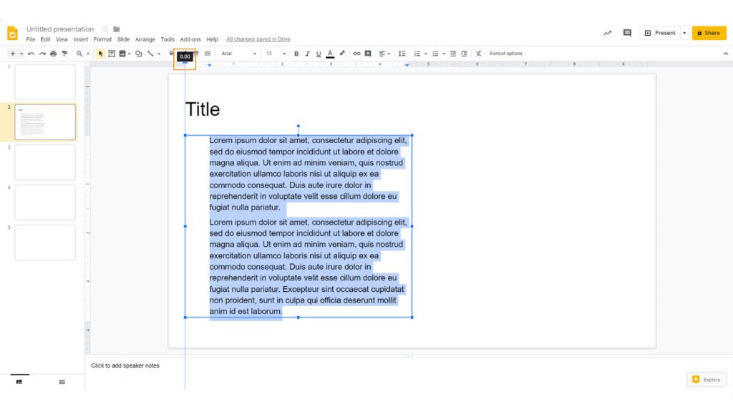Select the text box insertion tool
The width and height of the screenshot is (733, 412).
110,54
